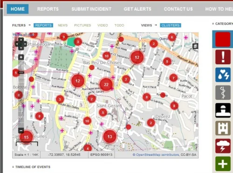The image size is (233, 173).
Task: Open the cluster marker labeled 6
Action: 172,37
